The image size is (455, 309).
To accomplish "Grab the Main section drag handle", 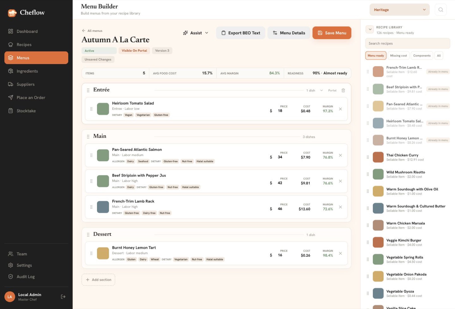I will (x=88, y=136).
